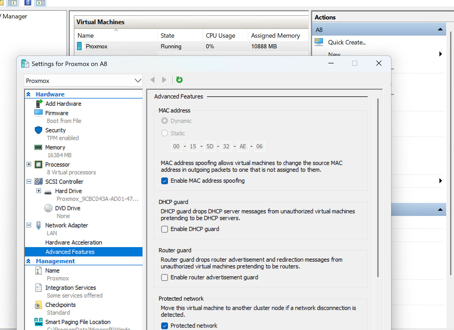Click the Memory chip icon
Viewport: 454px width, 330px height.
(x=38, y=147)
